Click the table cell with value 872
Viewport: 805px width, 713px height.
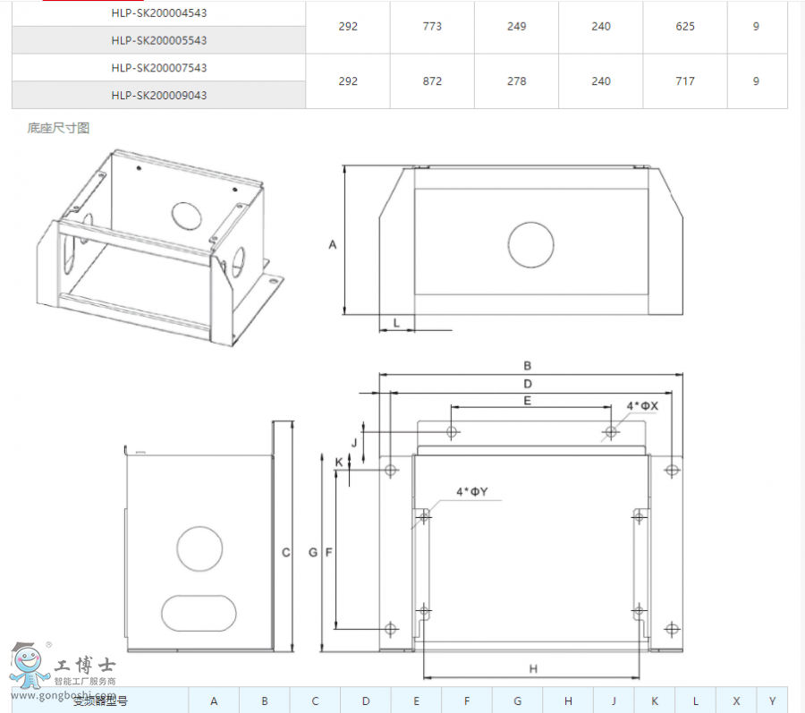(x=432, y=81)
